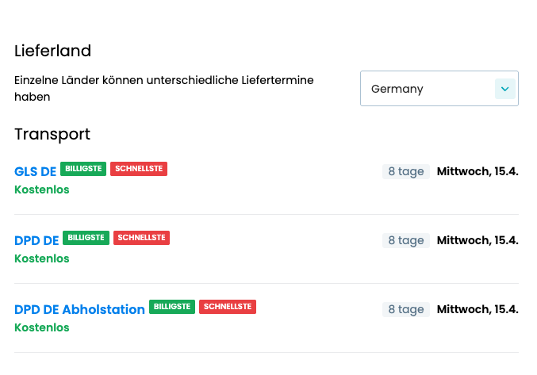The image size is (537, 375).
Task: Click Kostenlos price under GLS DE
Action: coord(42,189)
